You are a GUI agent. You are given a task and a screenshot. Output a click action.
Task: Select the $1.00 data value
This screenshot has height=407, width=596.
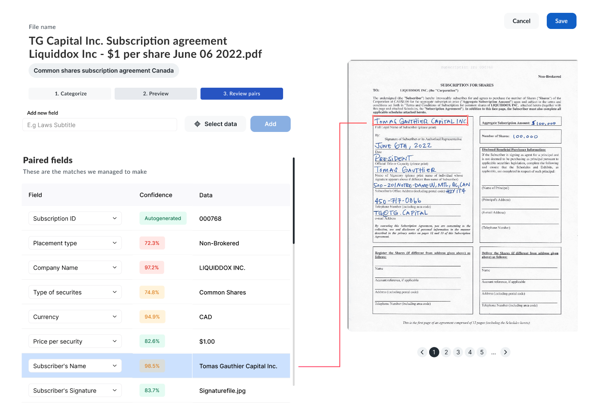click(207, 342)
